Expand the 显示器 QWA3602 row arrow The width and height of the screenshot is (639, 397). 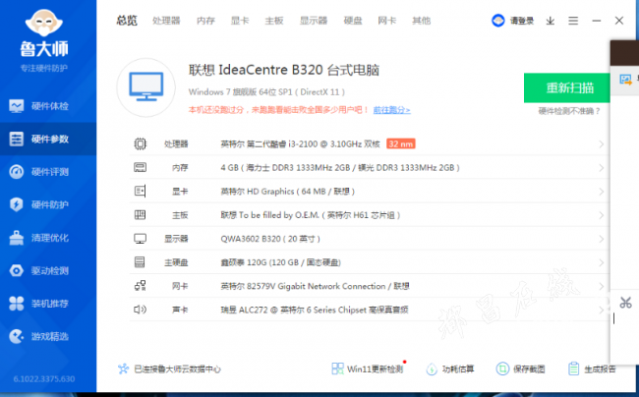coord(601,239)
